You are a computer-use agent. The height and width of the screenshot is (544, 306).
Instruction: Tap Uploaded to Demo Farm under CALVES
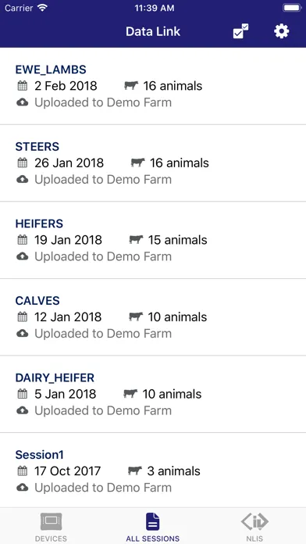click(103, 334)
